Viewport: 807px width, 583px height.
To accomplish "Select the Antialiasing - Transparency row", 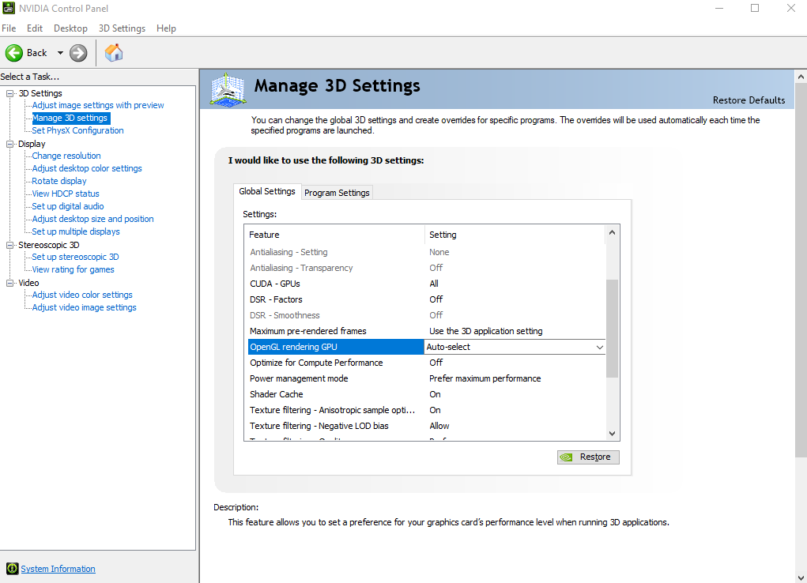I will 426,268.
